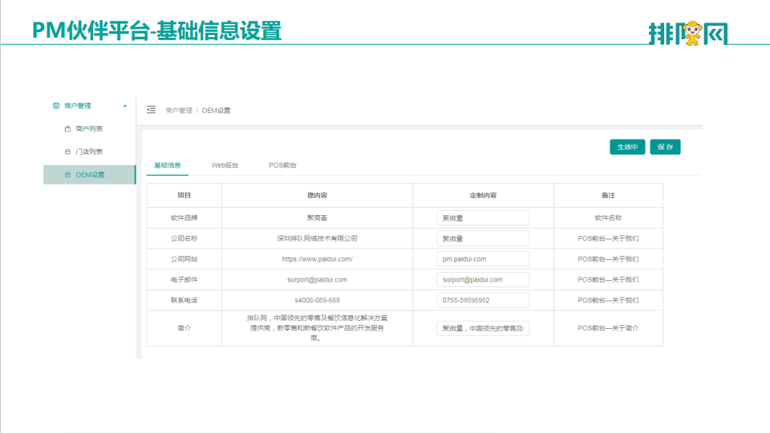
Task: Click original phone s4008-089-689
Action: click(x=318, y=301)
